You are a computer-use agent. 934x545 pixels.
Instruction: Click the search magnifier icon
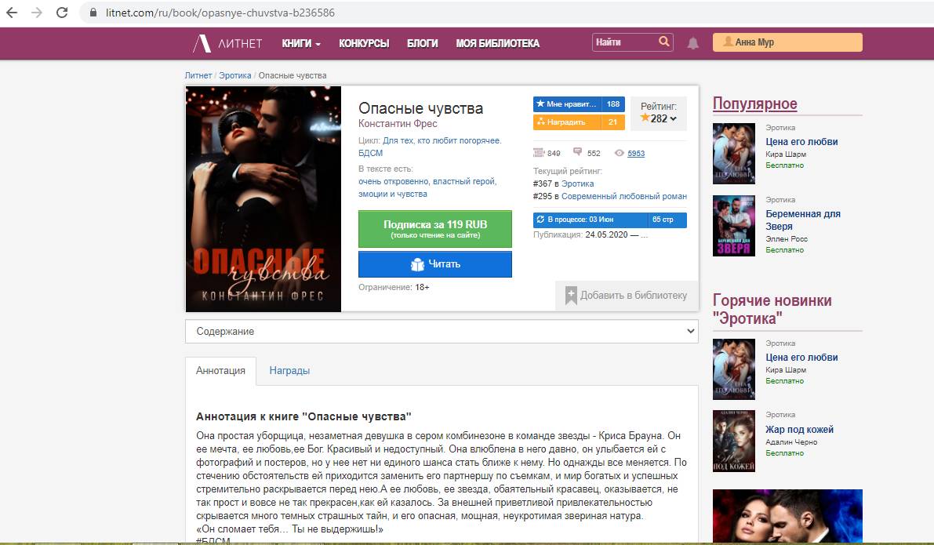coord(663,42)
